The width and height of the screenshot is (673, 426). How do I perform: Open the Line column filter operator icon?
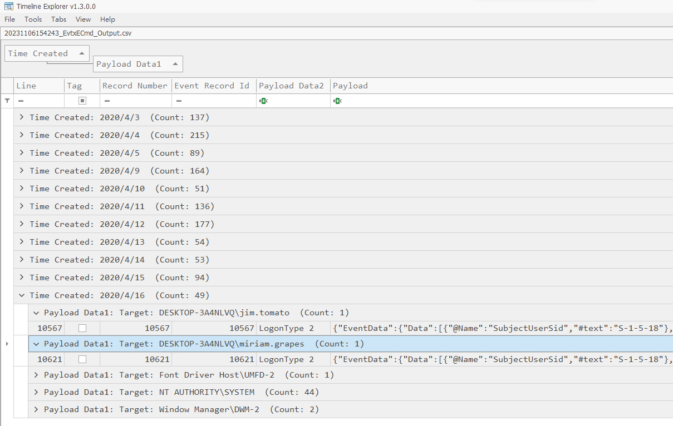point(21,101)
